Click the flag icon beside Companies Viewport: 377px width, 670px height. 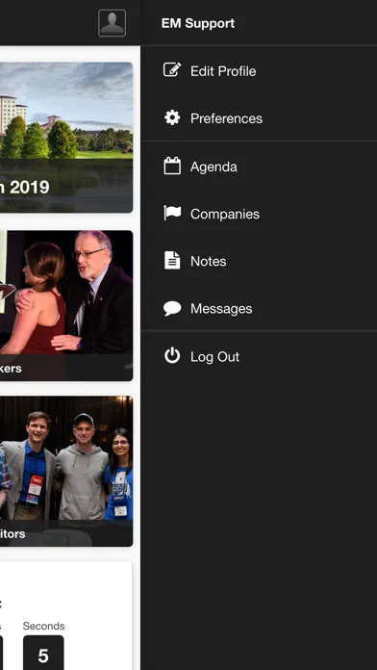[x=172, y=213]
